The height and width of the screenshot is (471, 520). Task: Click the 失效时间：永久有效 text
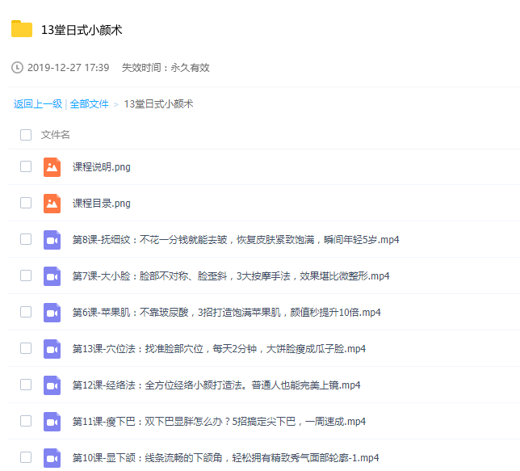(x=166, y=68)
